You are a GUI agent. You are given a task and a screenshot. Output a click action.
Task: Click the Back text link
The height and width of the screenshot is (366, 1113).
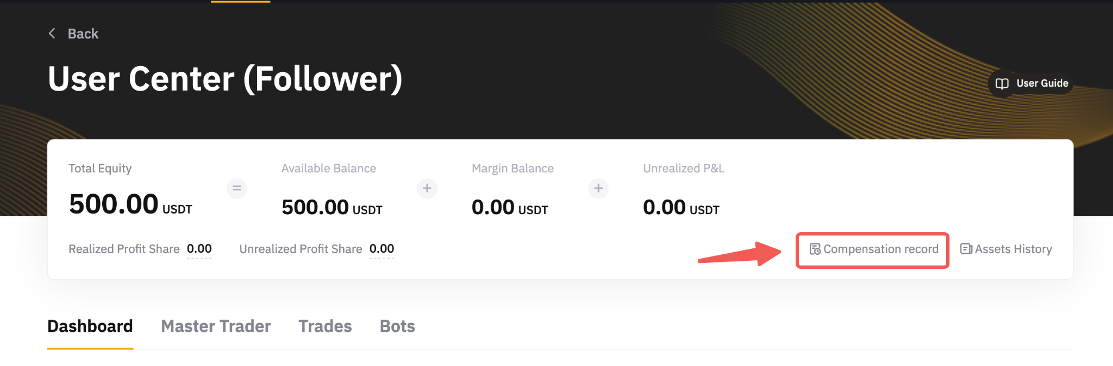[83, 34]
